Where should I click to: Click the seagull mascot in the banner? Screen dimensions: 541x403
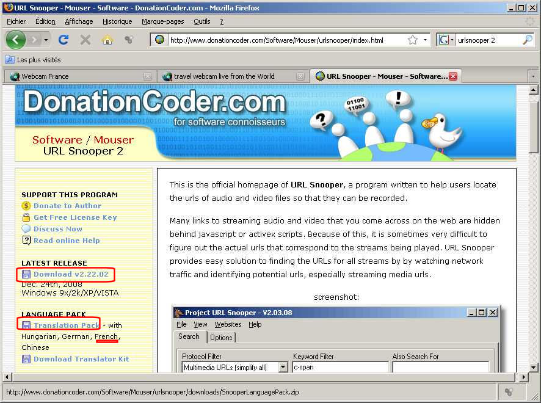(441, 133)
